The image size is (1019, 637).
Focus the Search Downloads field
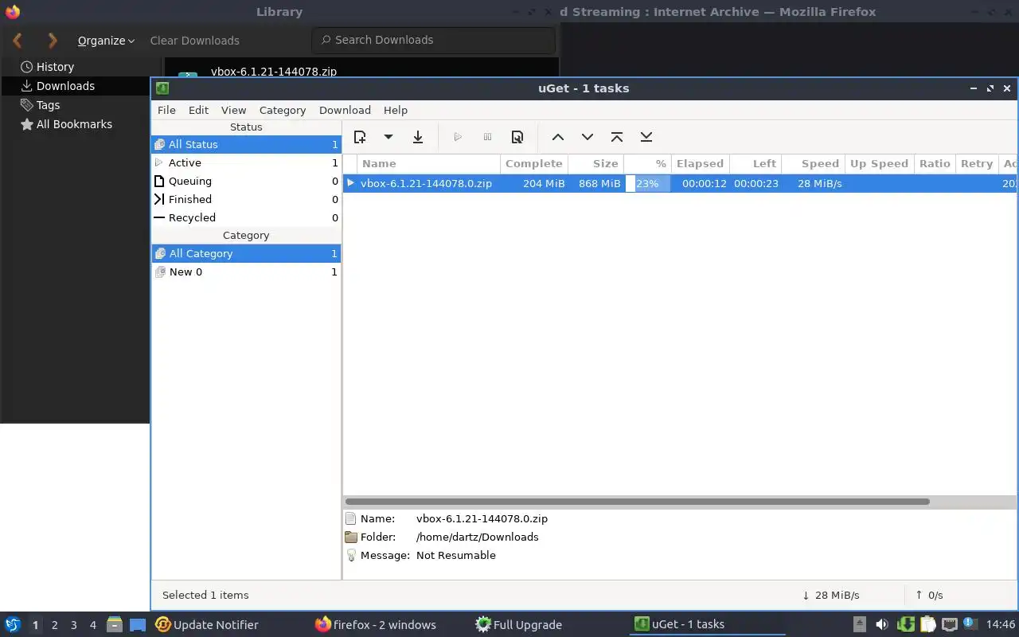434,40
